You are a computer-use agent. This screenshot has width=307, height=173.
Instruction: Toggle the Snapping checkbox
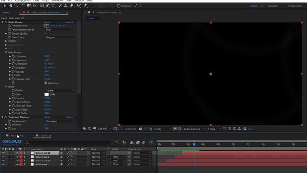[118, 6]
